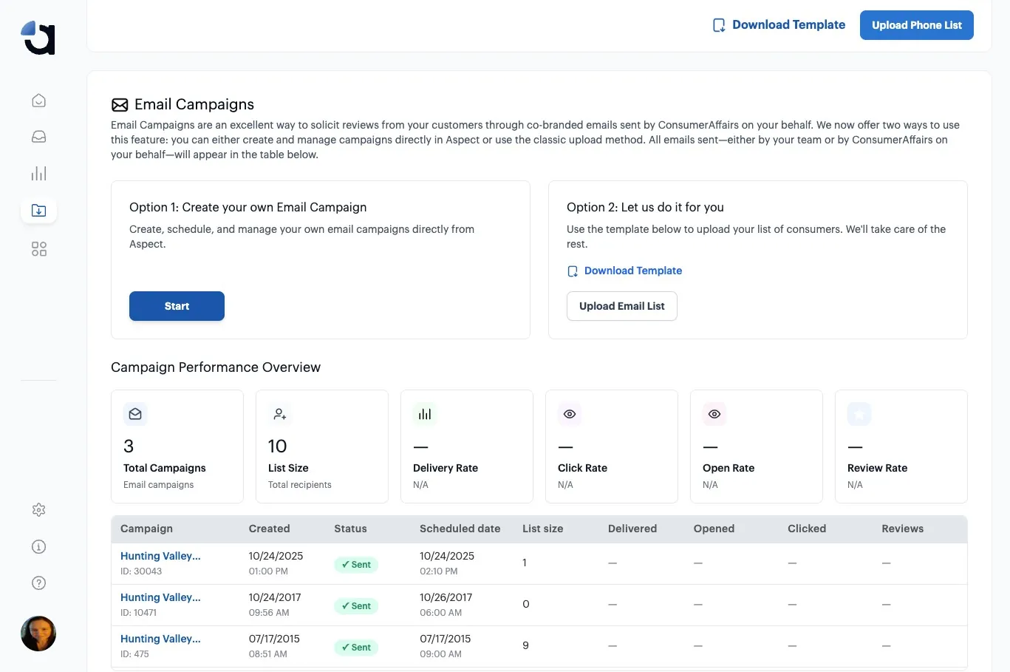Open the Home icon in sidebar

[39, 101]
